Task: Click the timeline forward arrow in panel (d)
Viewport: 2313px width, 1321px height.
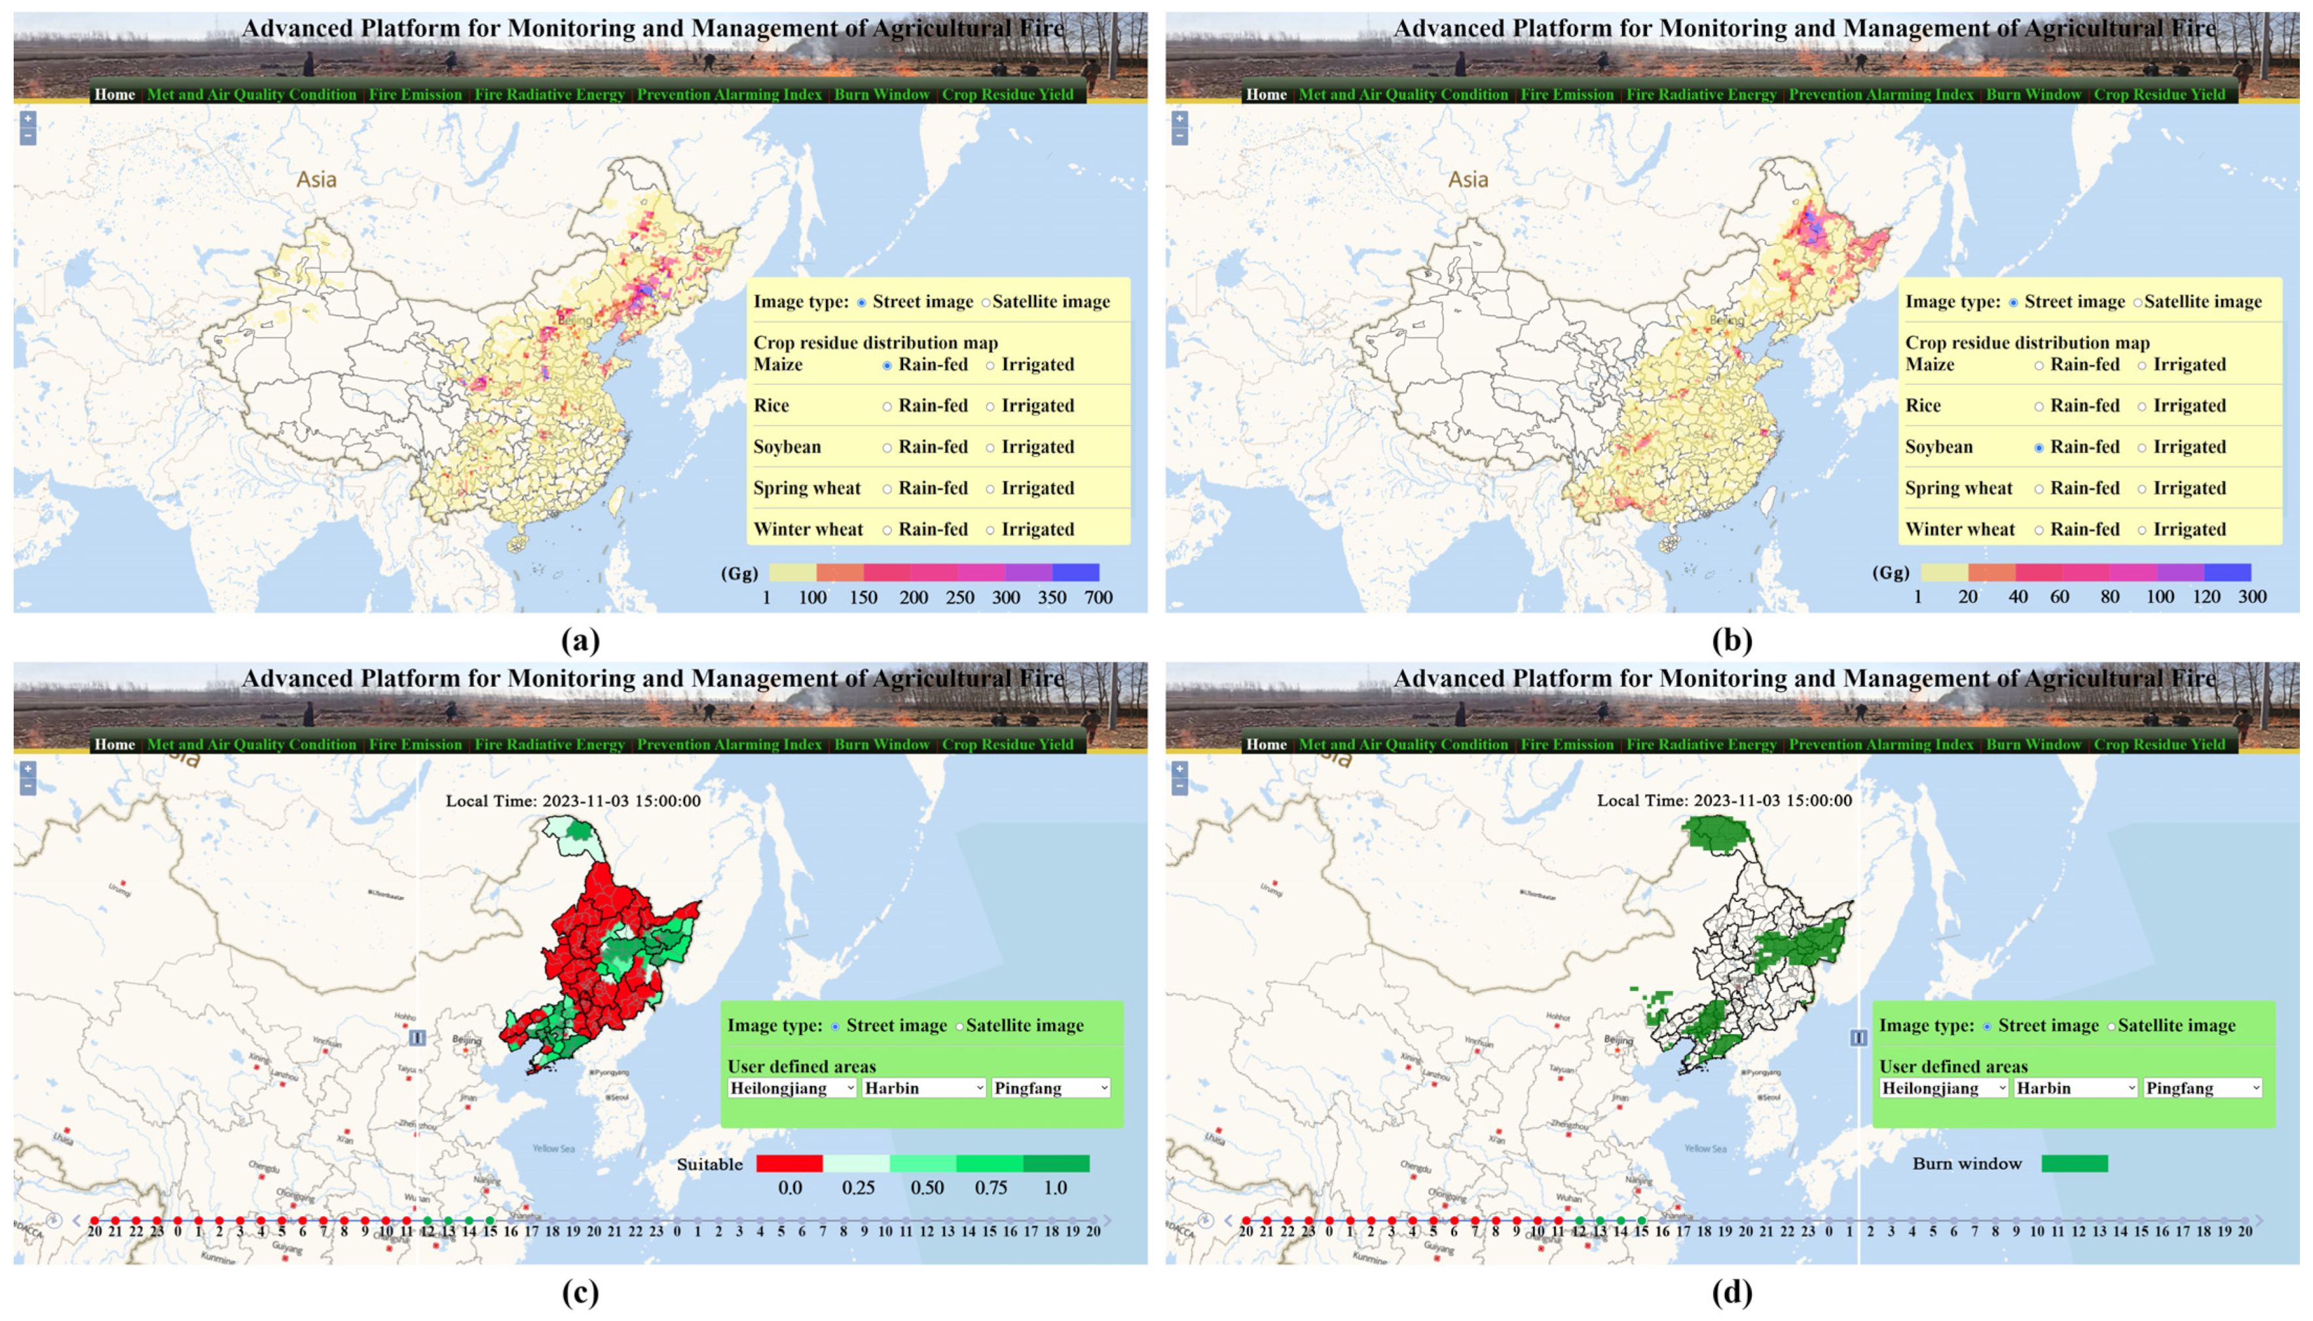Action: 2259,1220
